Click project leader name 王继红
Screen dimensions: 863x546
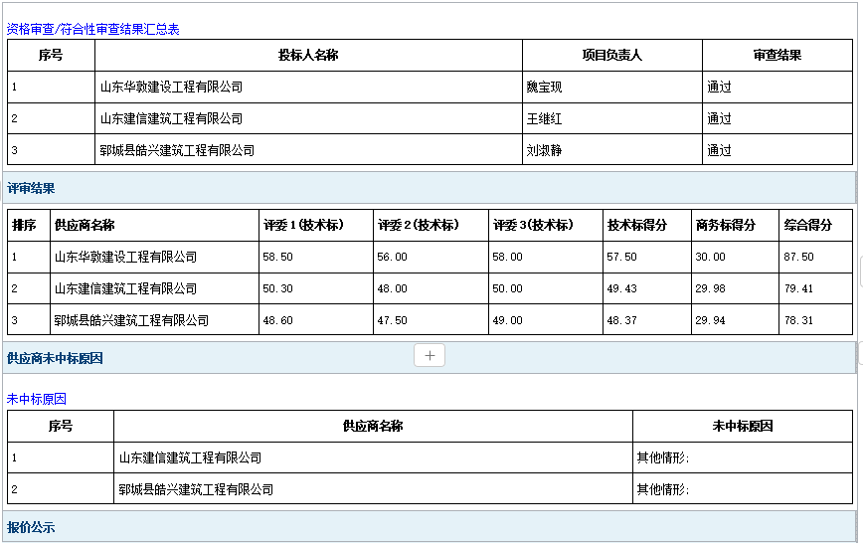pos(544,119)
